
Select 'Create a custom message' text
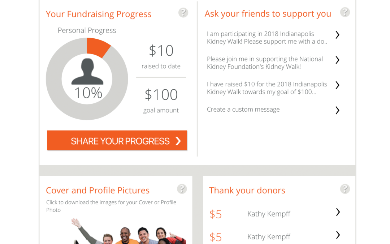click(243, 110)
